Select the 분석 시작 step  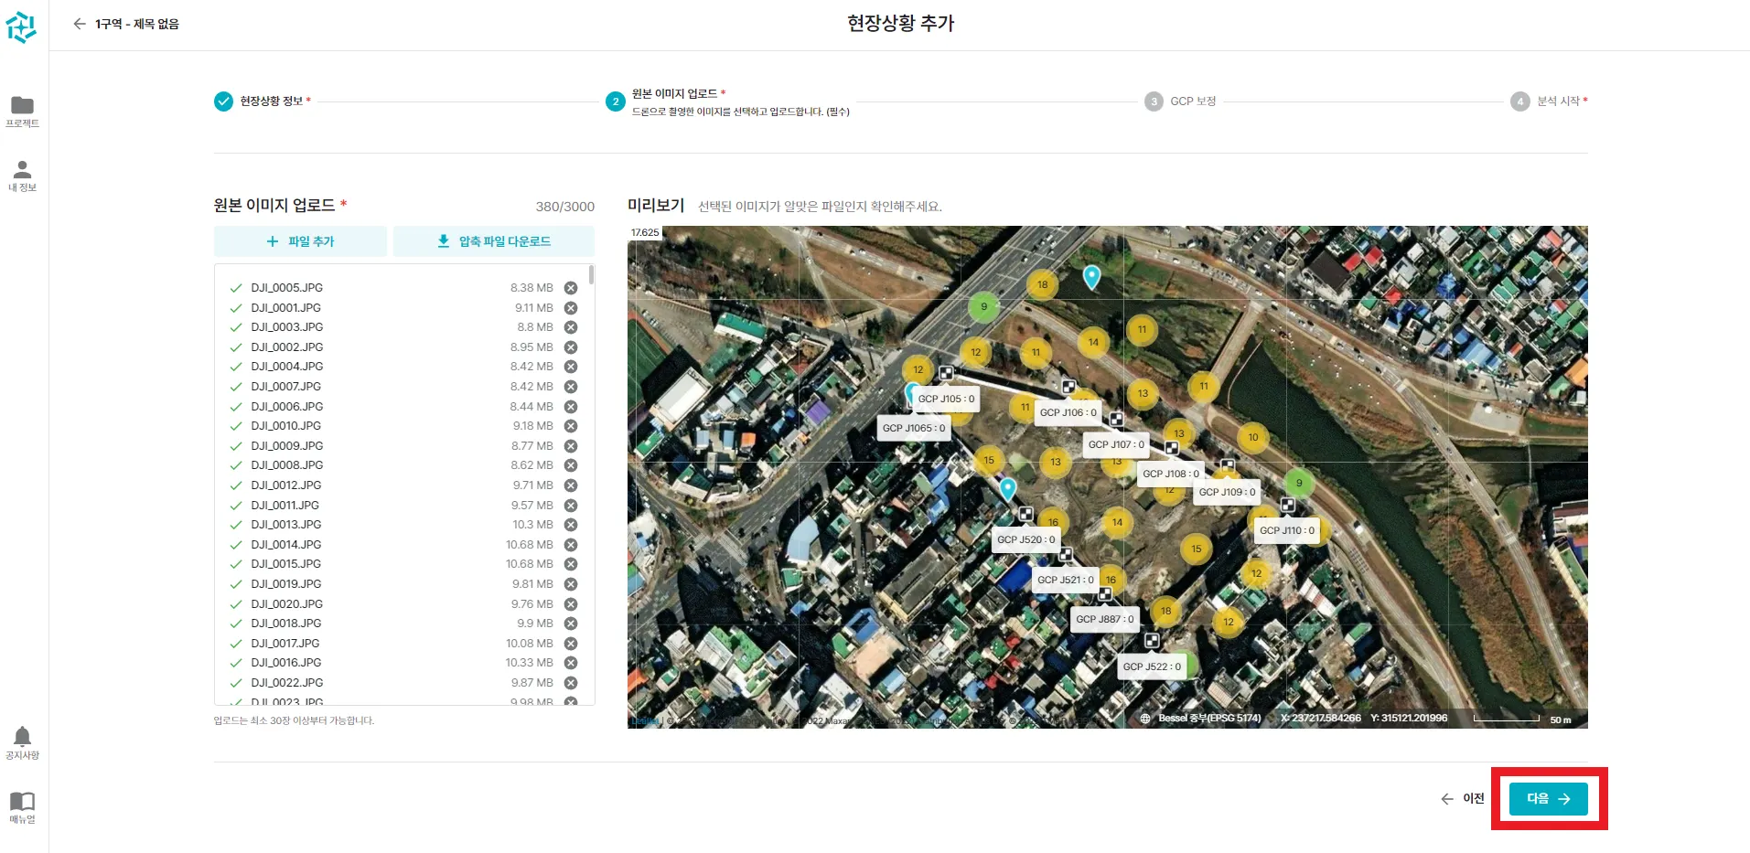click(1549, 101)
